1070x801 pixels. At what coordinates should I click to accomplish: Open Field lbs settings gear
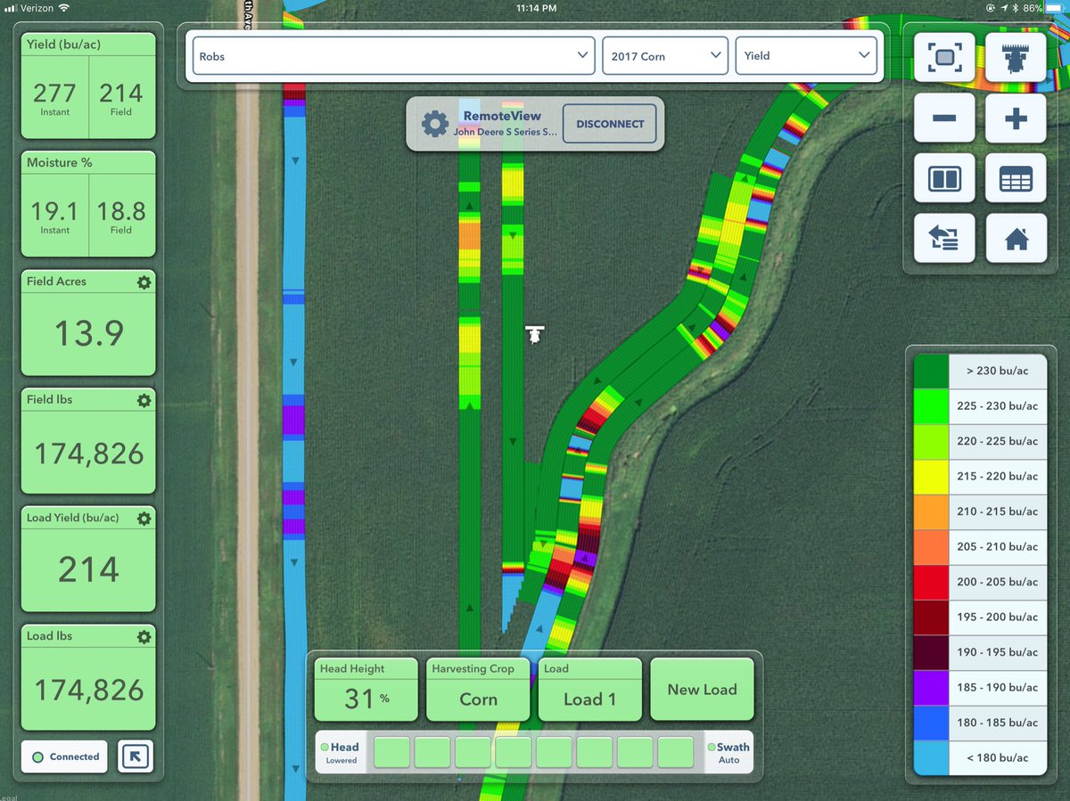[x=144, y=401]
